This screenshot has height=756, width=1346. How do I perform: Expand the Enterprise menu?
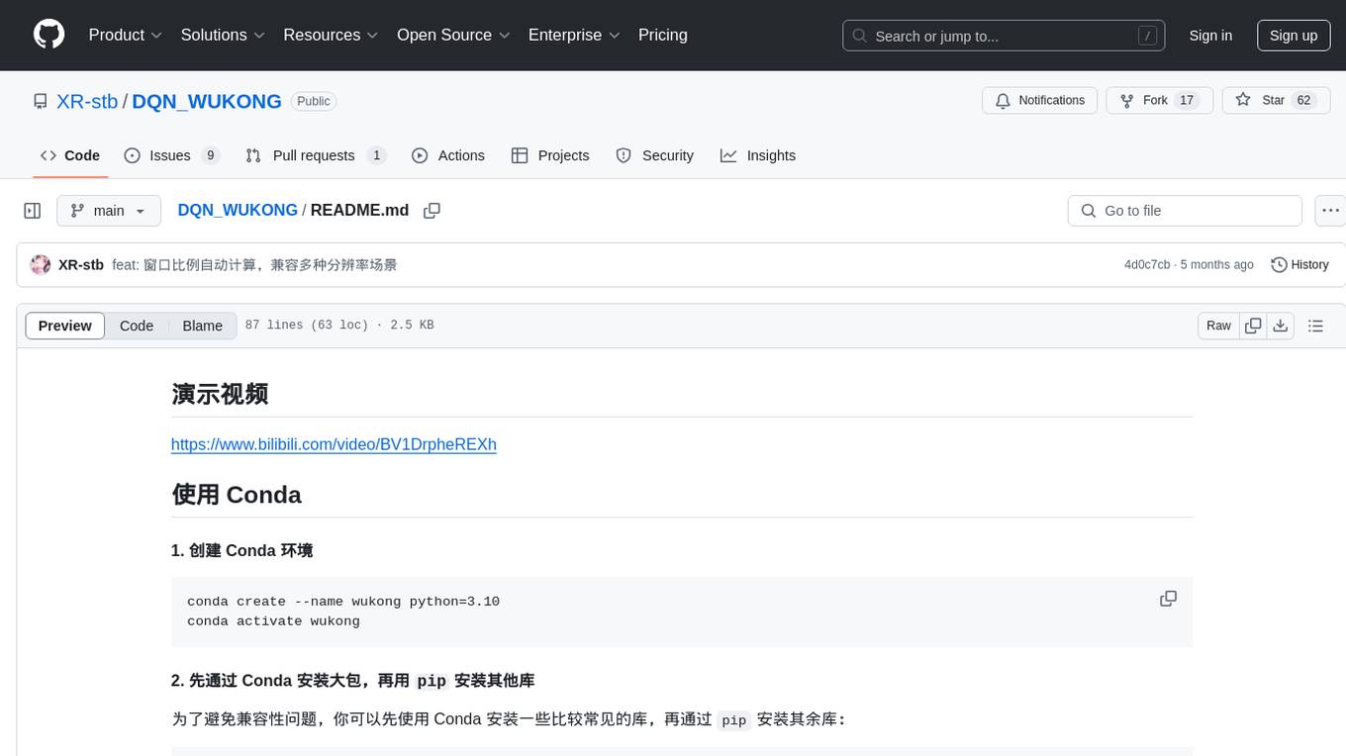(574, 35)
